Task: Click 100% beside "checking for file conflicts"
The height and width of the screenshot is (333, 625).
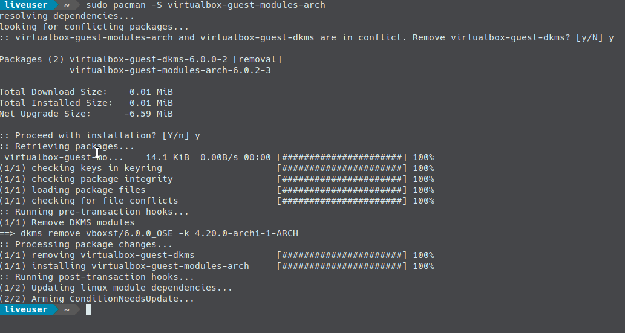Action: click(x=424, y=201)
